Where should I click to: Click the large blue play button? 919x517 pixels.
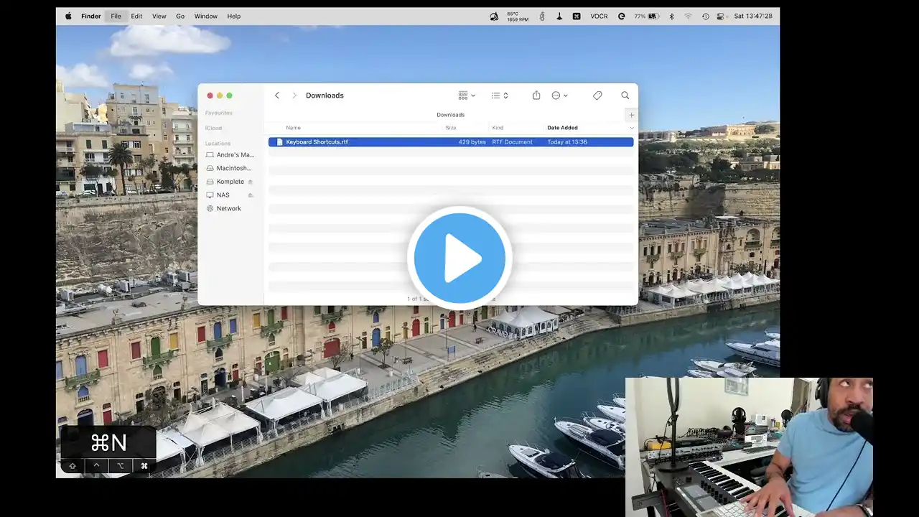tap(459, 258)
